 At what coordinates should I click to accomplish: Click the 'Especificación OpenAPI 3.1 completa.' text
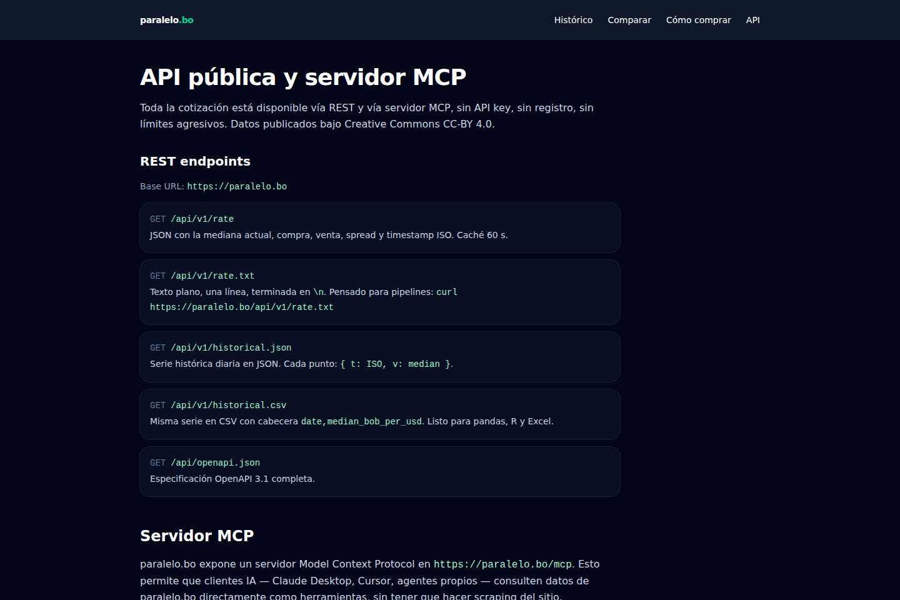[232, 479]
